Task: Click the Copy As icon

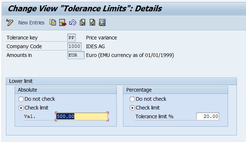Action: point(53,22)
